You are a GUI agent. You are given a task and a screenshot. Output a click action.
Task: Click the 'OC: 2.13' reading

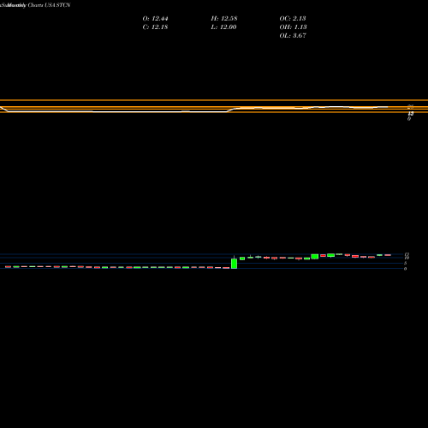(293, 19)
